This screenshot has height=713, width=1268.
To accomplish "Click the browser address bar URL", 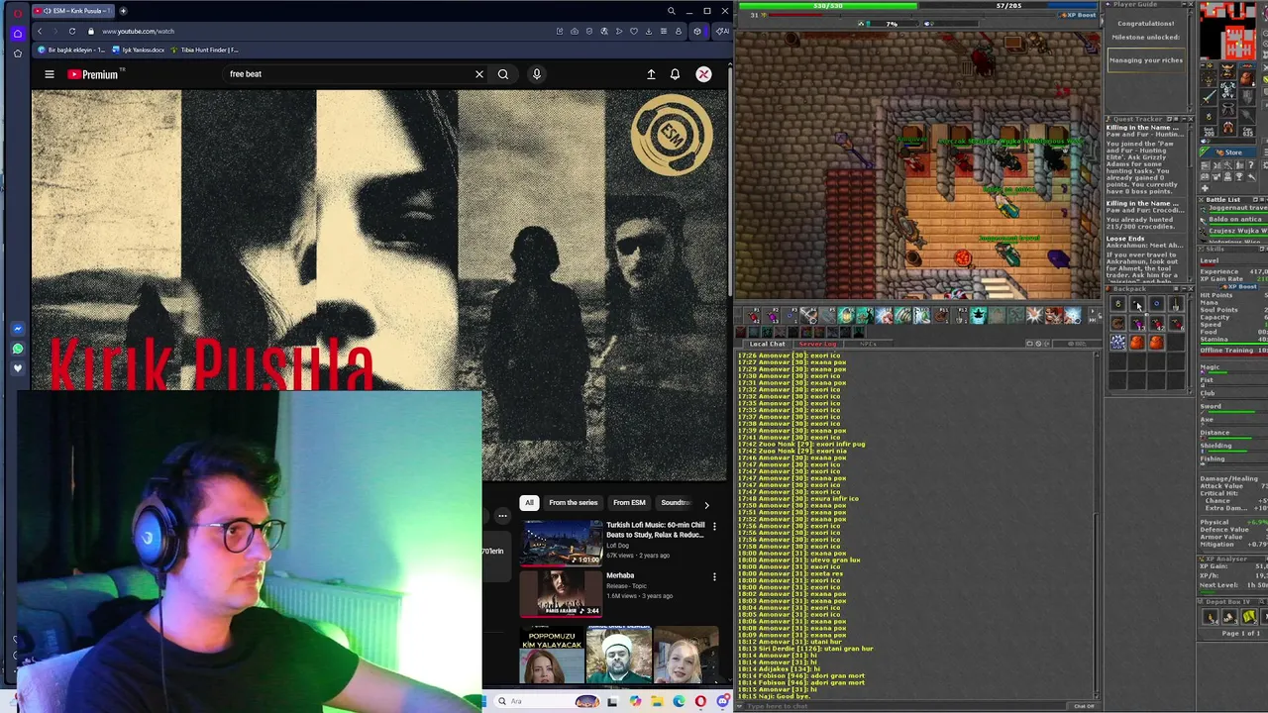I will point(138,32).
